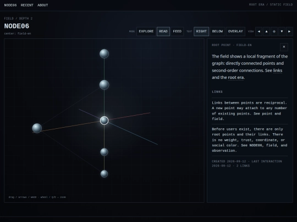Close the root point side panel
Viewport: 297px width, 222px height.
[x=284, y=47]
